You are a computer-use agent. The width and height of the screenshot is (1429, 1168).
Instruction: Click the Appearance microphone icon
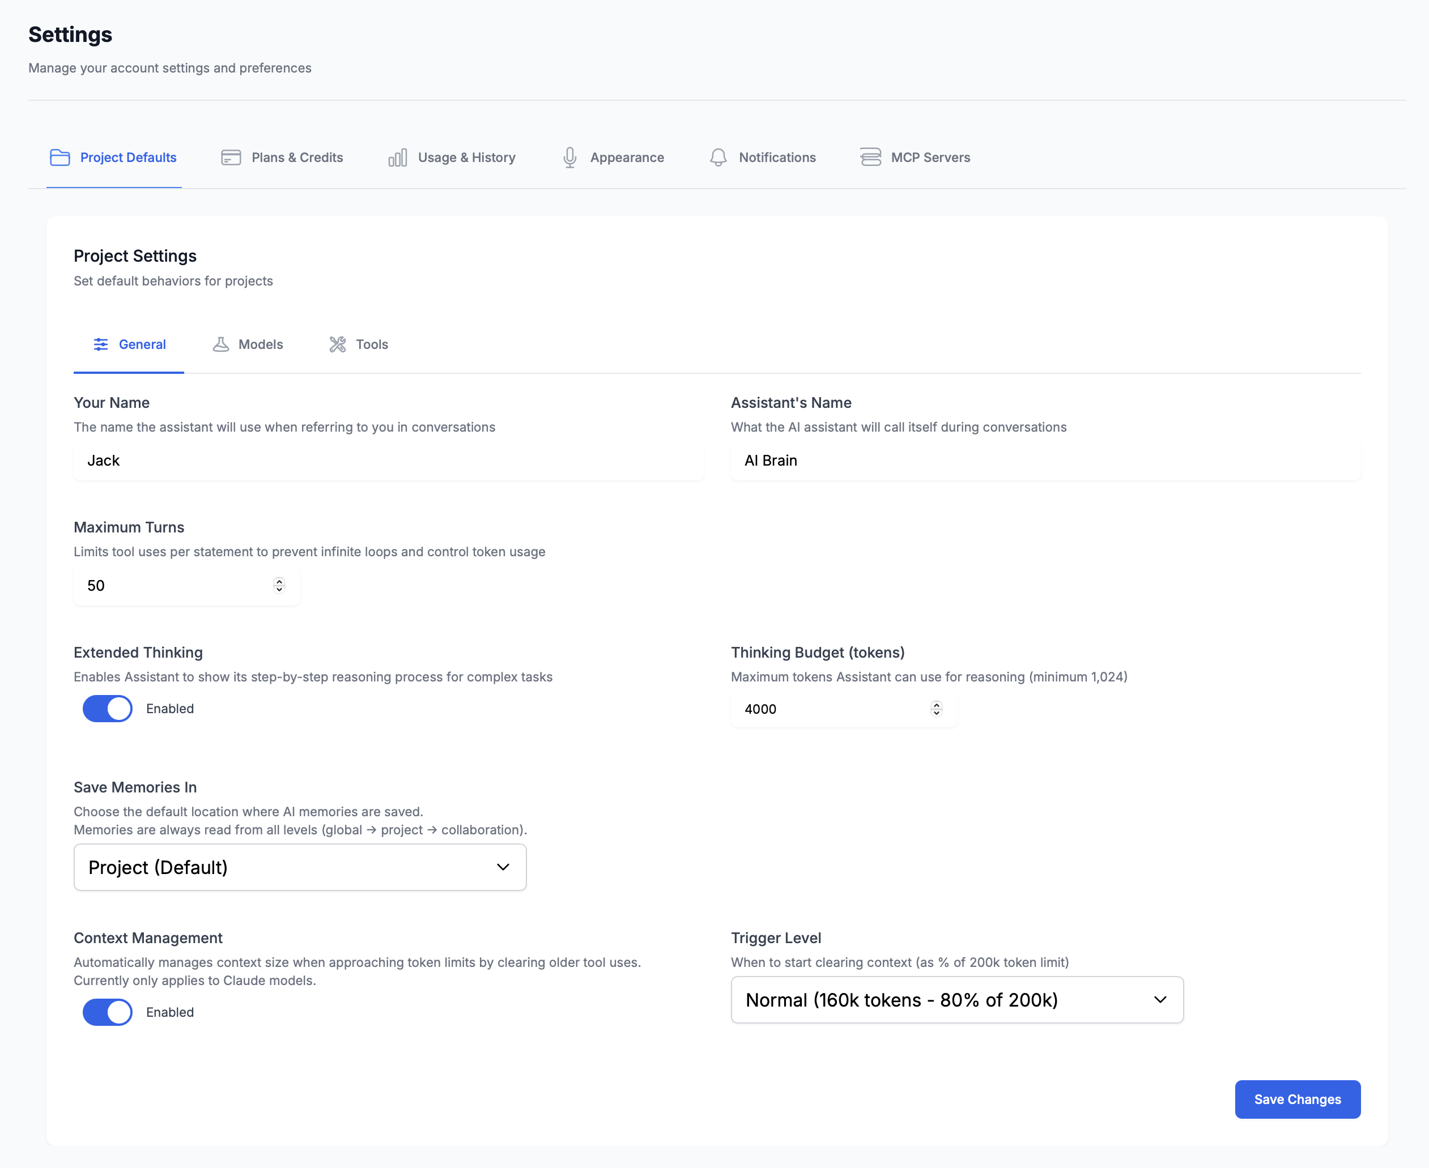[x=569, y=157]
